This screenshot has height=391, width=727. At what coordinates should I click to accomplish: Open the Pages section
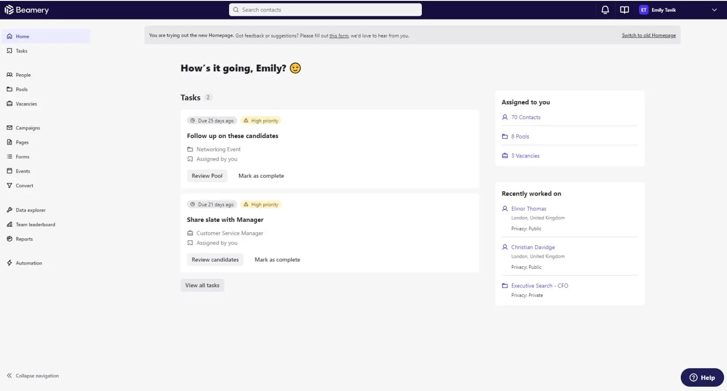point(22,142)
